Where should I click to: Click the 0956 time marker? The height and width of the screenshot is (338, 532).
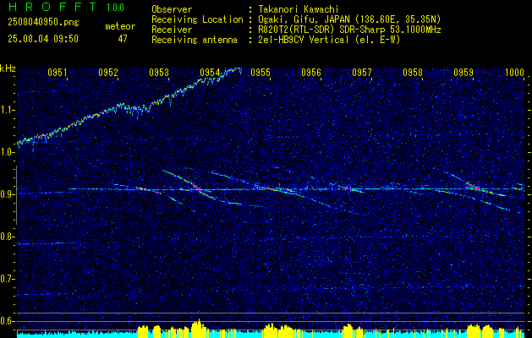pyautogui.click(x=311, y=73)
